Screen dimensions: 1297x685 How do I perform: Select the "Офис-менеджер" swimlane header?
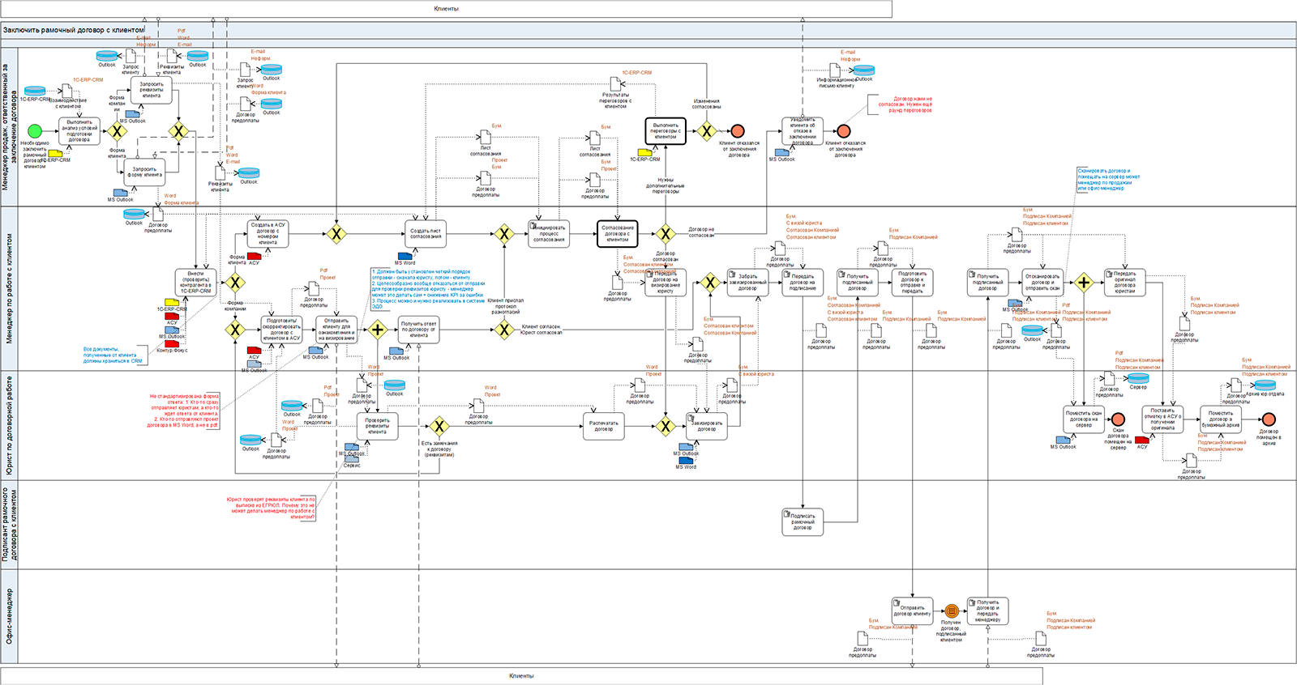(x=9, y=616)
